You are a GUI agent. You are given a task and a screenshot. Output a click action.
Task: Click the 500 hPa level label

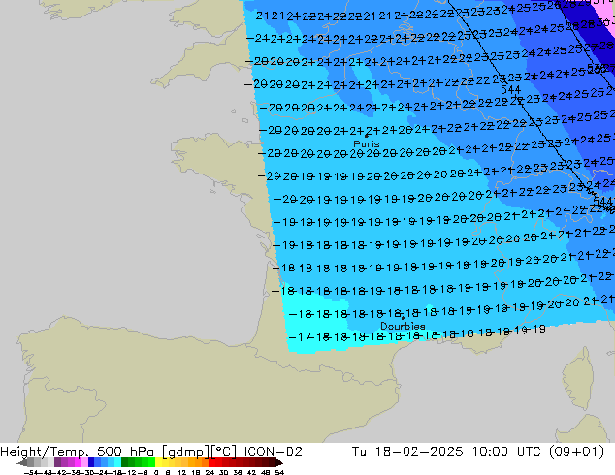[125, 452]
